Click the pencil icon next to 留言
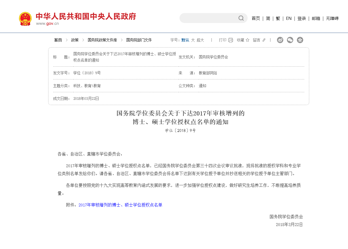 point(264,40)
